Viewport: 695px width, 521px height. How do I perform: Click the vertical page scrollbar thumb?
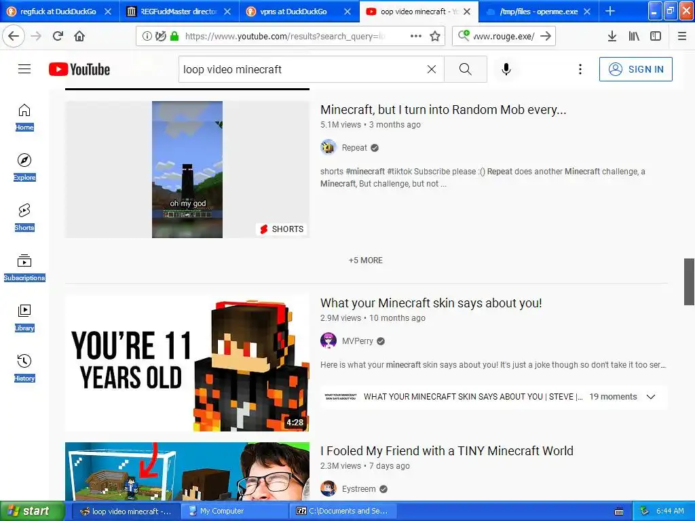pos(689,282)
